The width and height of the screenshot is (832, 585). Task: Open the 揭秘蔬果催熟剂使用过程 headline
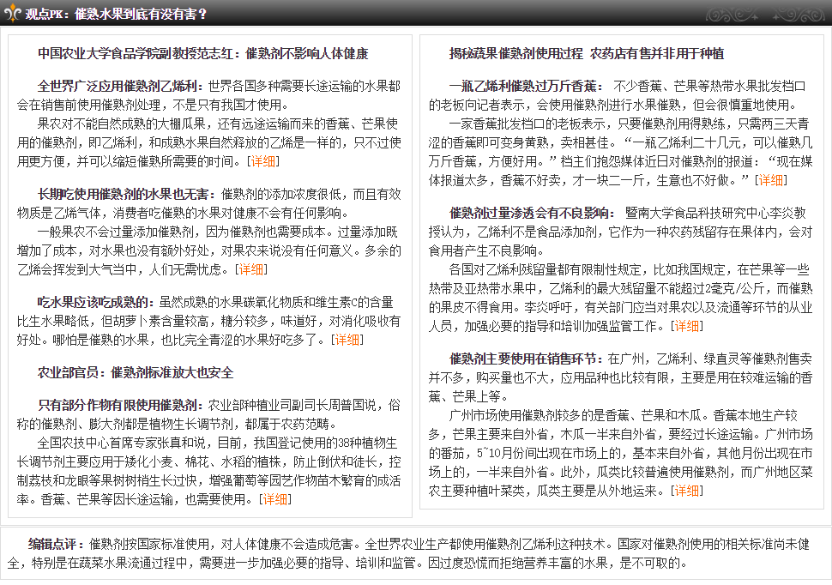pyautogui.click(x=586, y=54)
